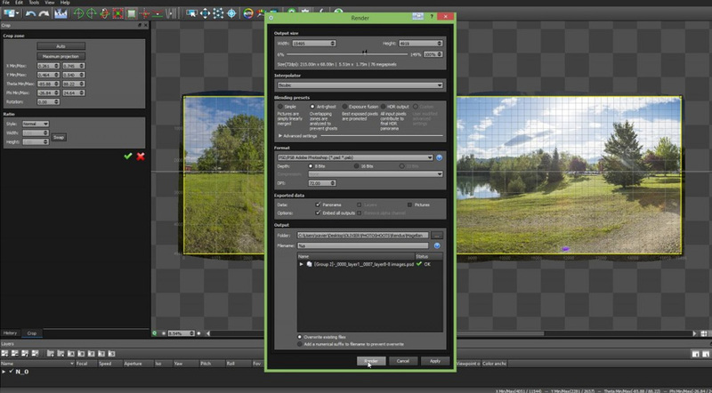This screenshot has height=393, width=712.
Task: Choose the selection pointer screen icon
Action: tap(191, 13)
